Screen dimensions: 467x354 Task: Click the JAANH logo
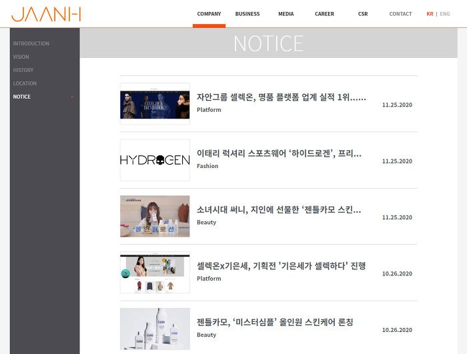[46, 14]
